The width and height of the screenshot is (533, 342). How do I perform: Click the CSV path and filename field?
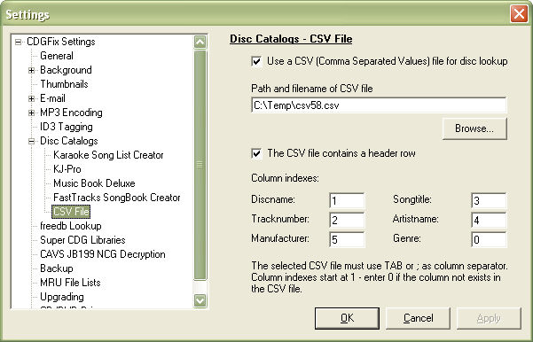pyautogui.click(x=379, y=105)
